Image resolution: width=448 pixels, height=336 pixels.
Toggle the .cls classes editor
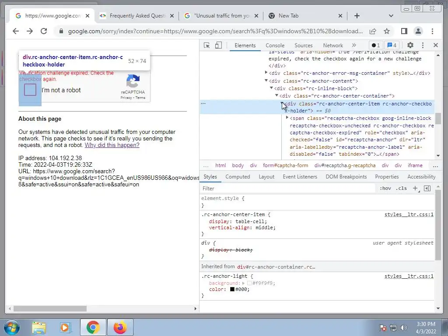[402, 188]
